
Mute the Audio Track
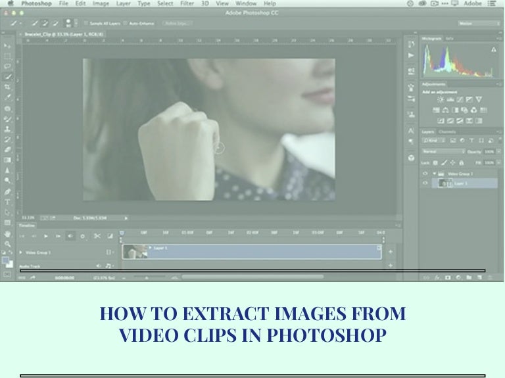coord(99,266)
